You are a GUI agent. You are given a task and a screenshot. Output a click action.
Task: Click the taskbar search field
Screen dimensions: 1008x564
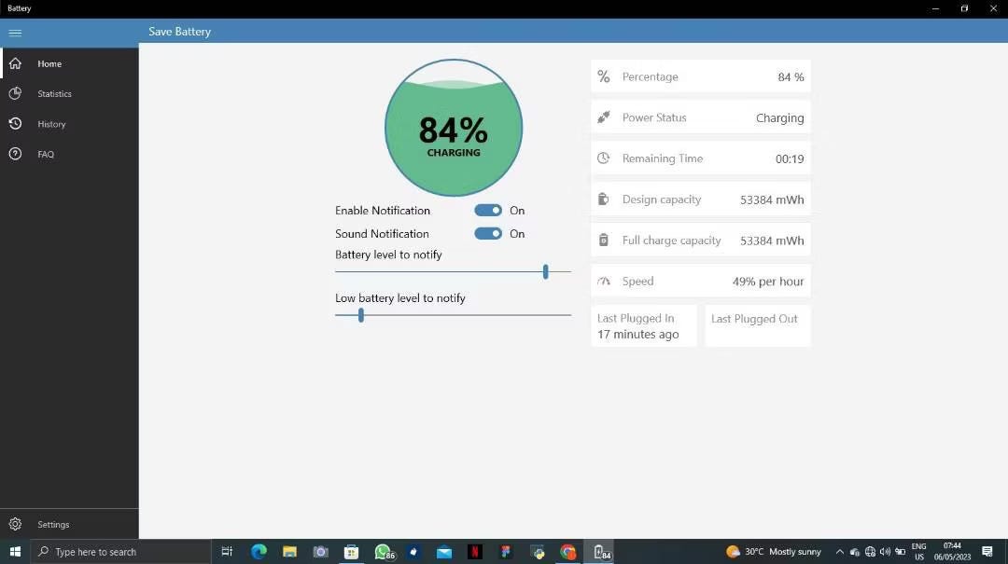point(121,552)
